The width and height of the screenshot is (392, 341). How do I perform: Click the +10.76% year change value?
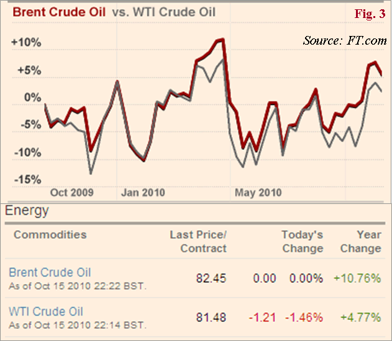point(357,278)
